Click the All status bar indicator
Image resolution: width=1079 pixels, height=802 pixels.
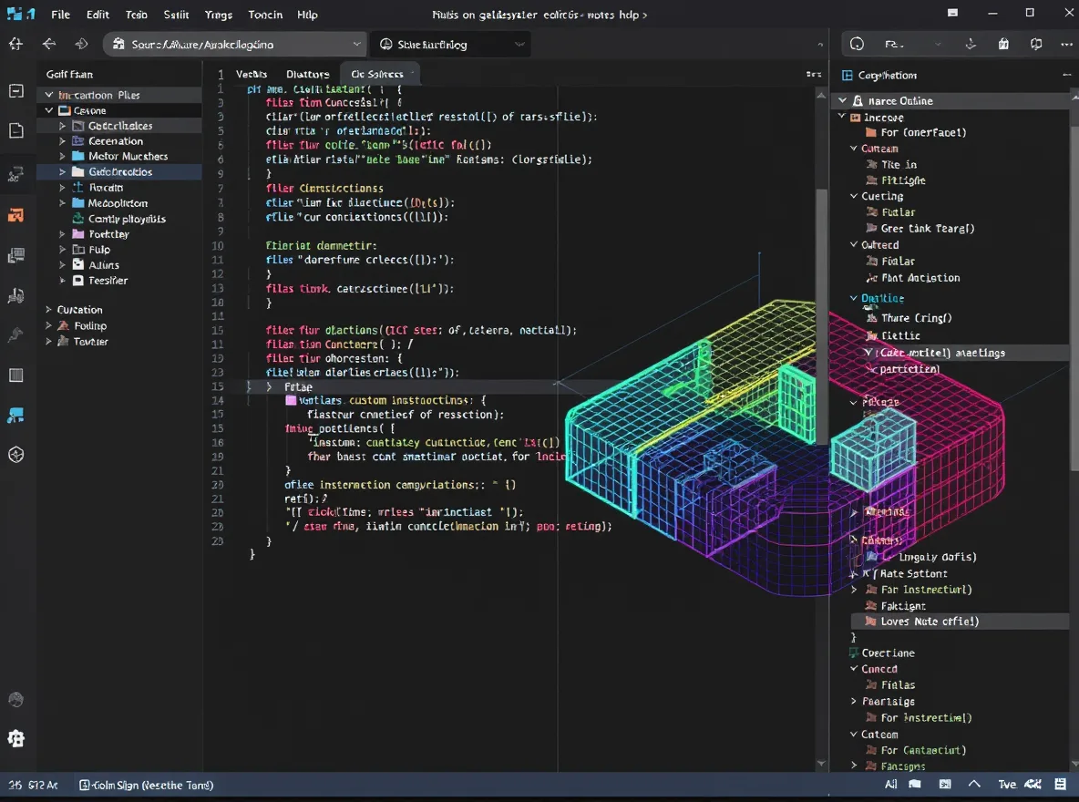(x=890, y=784)
